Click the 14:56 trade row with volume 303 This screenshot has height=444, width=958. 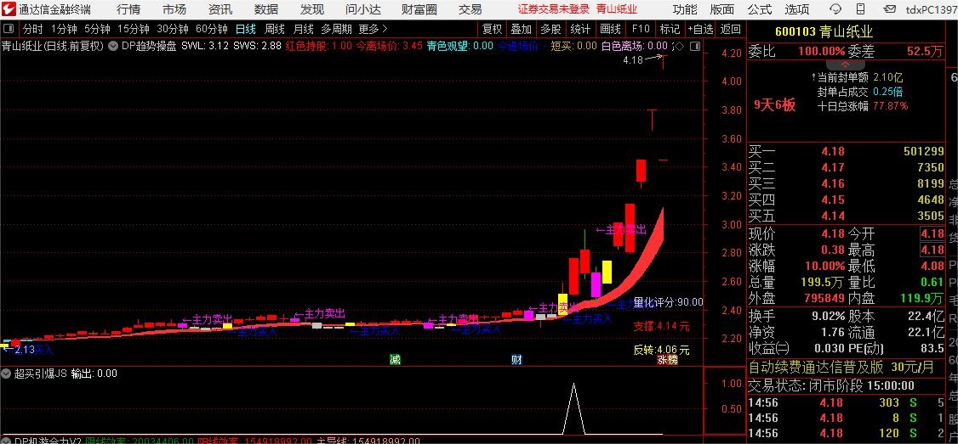(847, 402)
